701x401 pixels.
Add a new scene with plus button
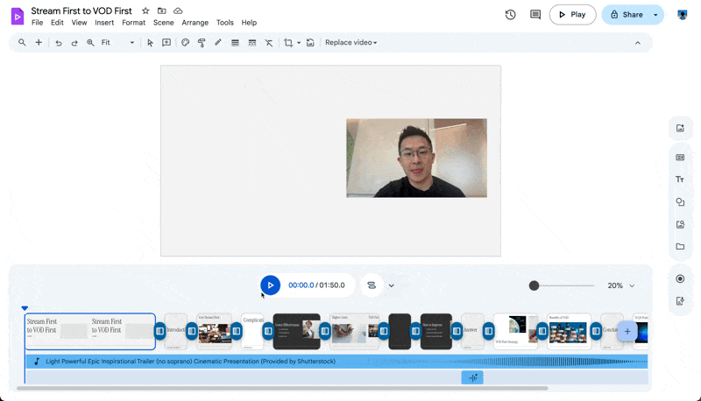[627, 331]
